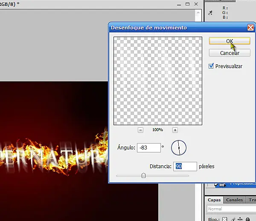Click the Distancia label text

pyautogui.click(x=161, y=166)
